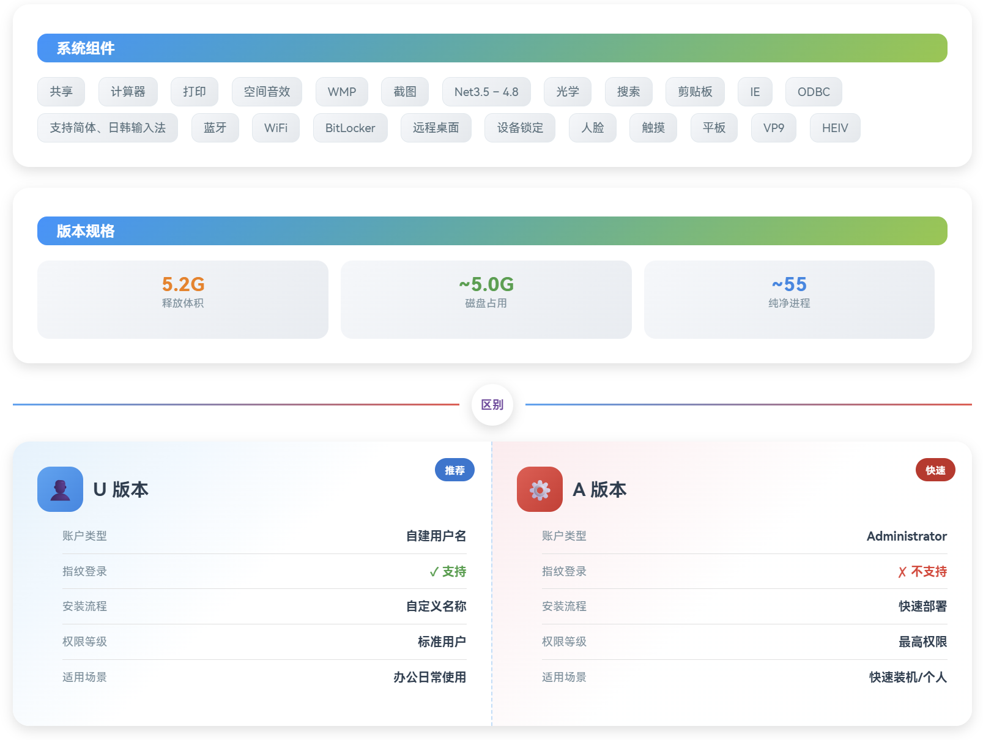Click the WiFi tag
Viewport: 983px width, 740px height.
point(276,128)
